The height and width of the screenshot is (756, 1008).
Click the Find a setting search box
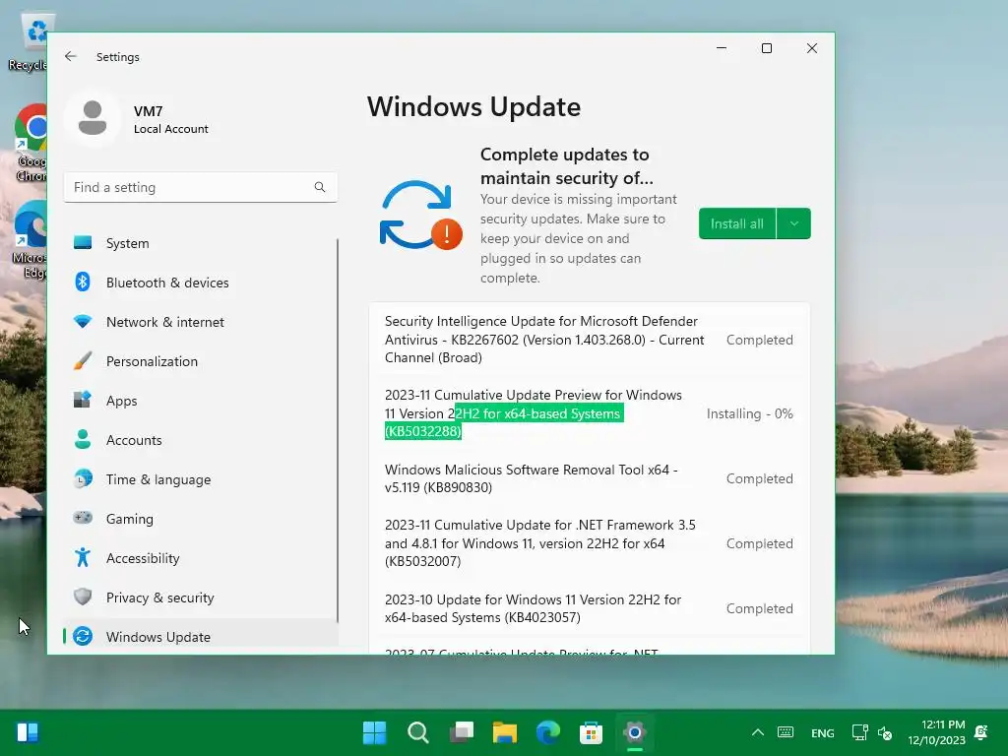point(201,187)
